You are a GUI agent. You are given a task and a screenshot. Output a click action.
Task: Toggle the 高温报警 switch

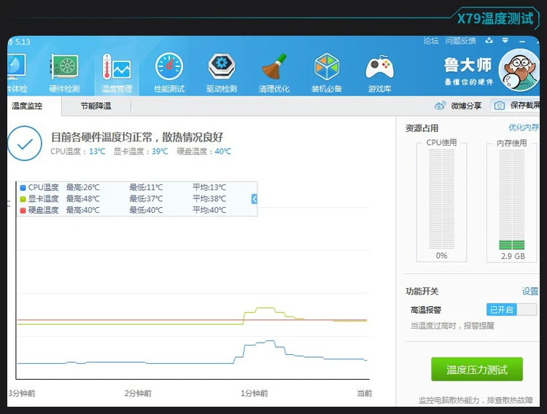(511, 309)
